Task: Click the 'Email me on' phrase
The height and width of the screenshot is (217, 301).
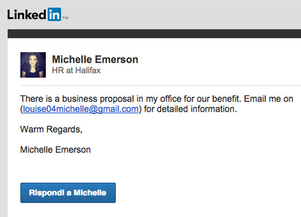Action: (269, 99)
